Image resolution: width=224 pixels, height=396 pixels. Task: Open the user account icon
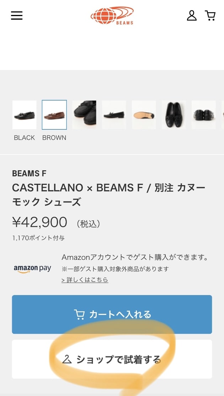pyautogui.click(x=192, y=15)
